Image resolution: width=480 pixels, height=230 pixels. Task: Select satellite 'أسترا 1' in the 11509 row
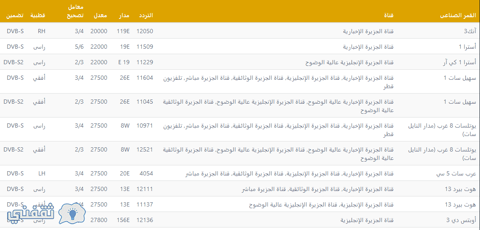coord(467,47)
